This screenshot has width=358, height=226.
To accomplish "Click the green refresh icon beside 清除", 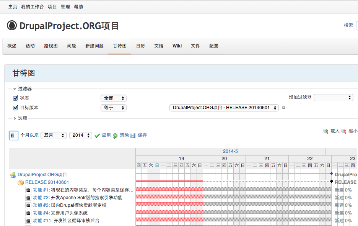I will click(x=115, y=136).
